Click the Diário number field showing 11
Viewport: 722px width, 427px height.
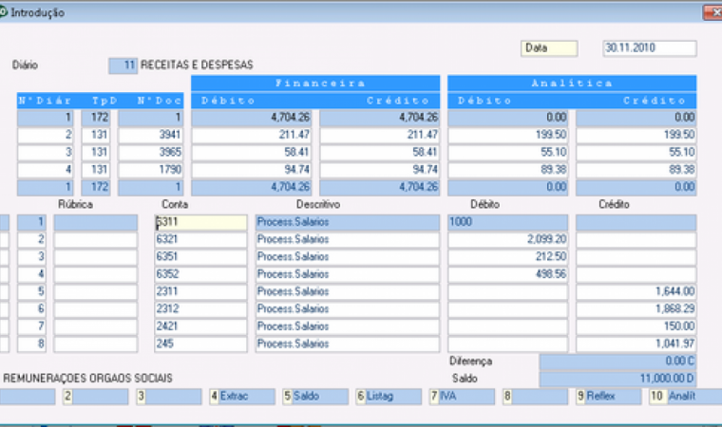click(123, 65)
